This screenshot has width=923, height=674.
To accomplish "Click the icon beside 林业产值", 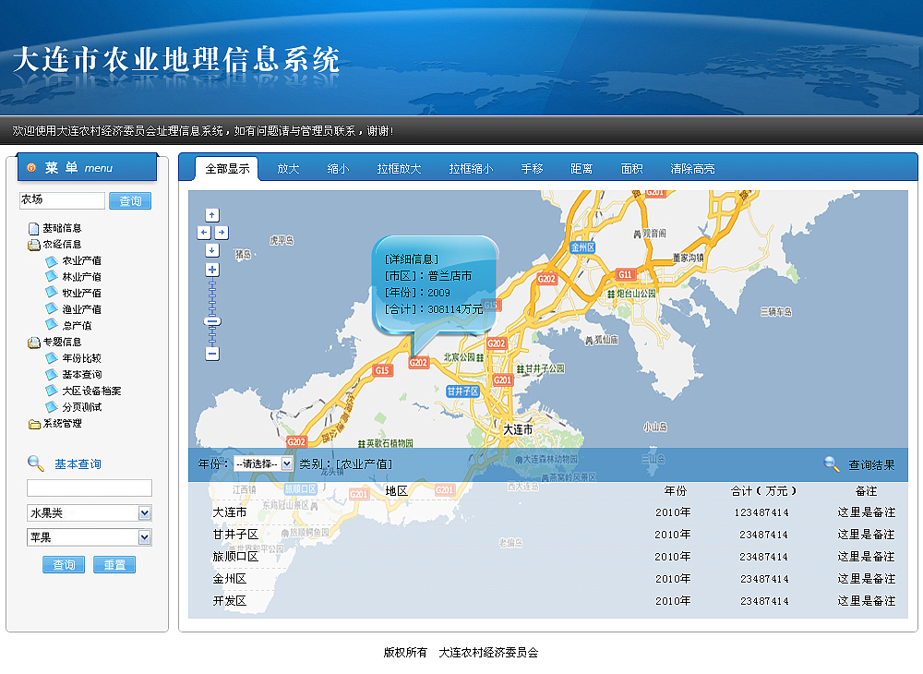I will (x=52, y=277).
